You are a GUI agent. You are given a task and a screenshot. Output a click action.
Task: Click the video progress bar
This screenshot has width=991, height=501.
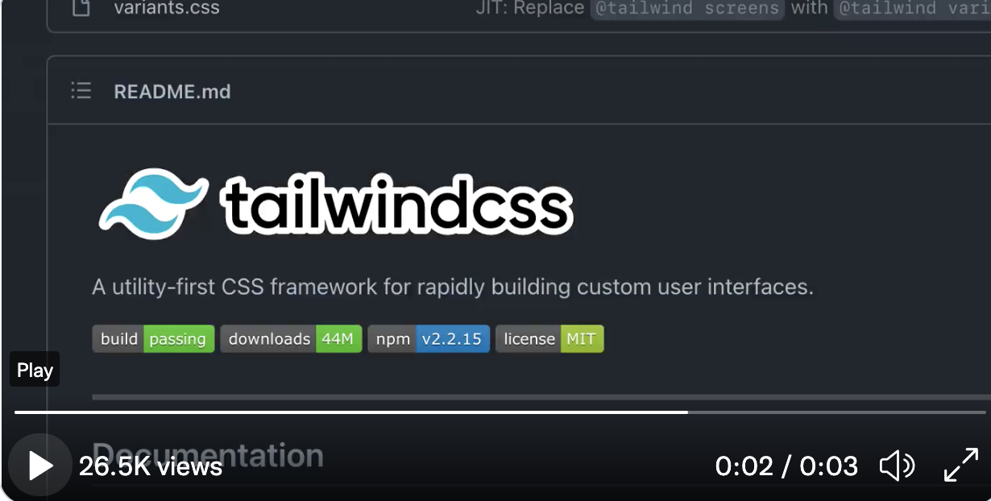coord(495,411)
